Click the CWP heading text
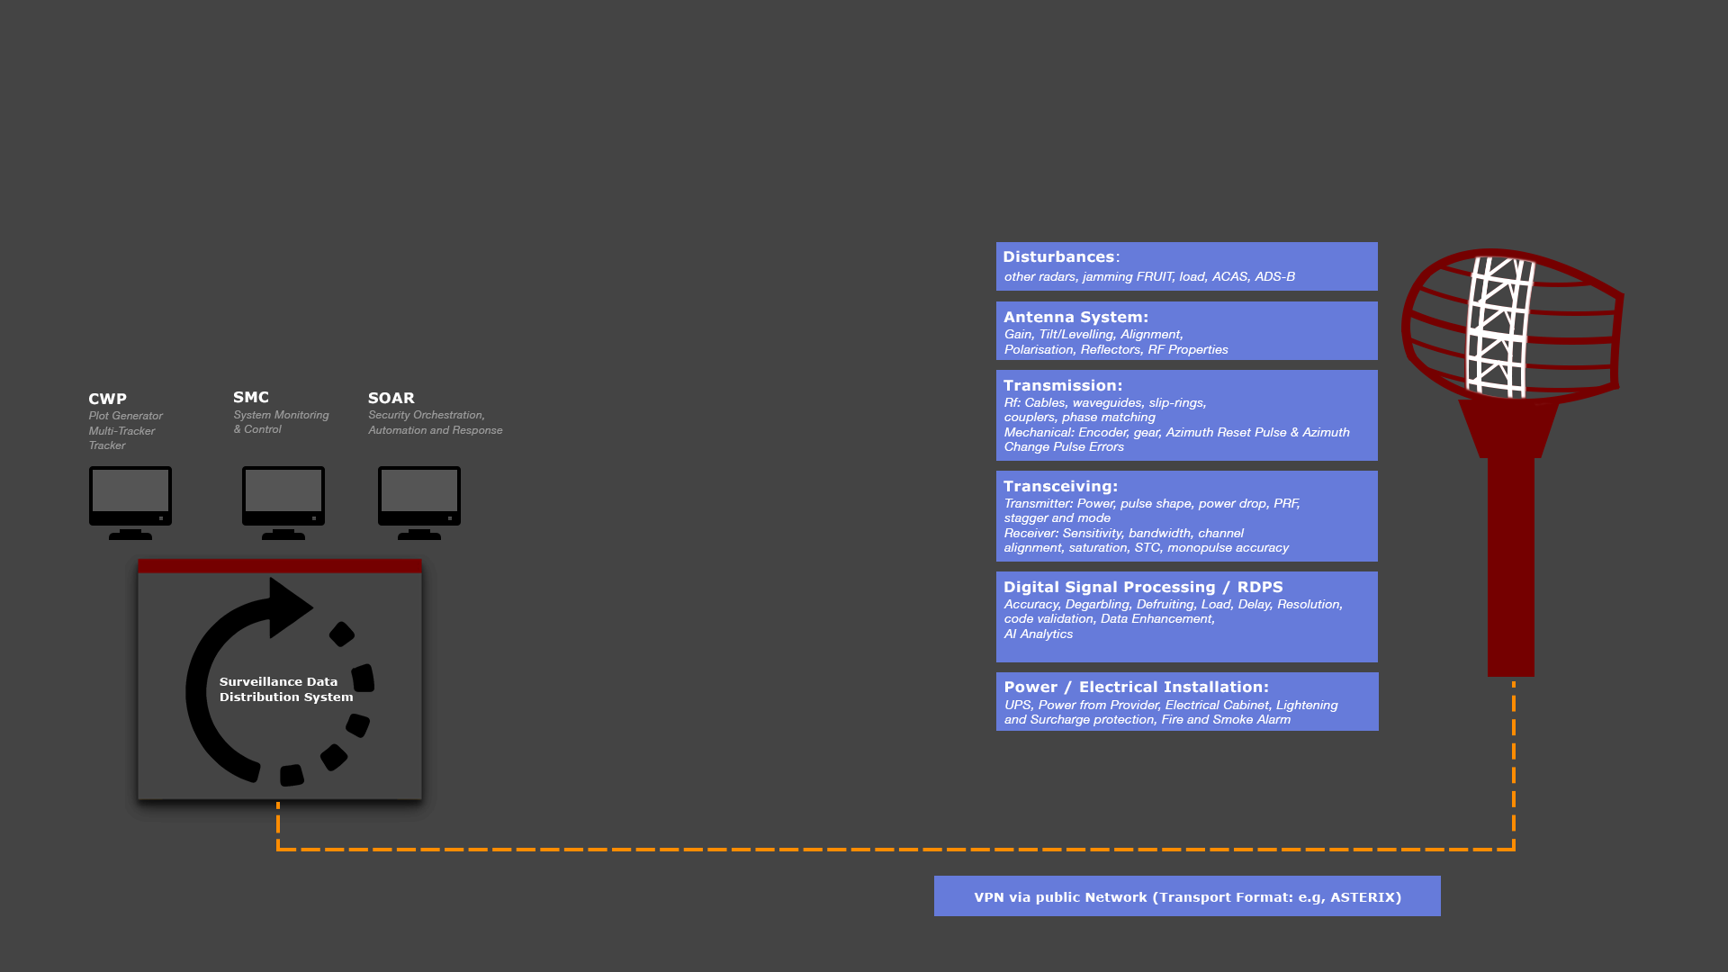The image size is (1728, 972). coord(107,399)
